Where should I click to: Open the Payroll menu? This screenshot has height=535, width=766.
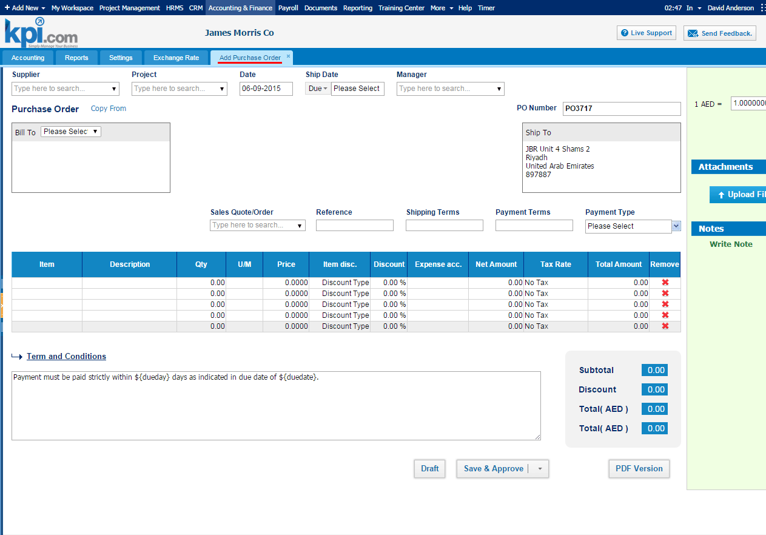pos(288,8)
